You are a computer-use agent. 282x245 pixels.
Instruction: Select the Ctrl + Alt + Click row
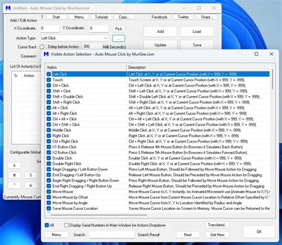tap(158, 119)
